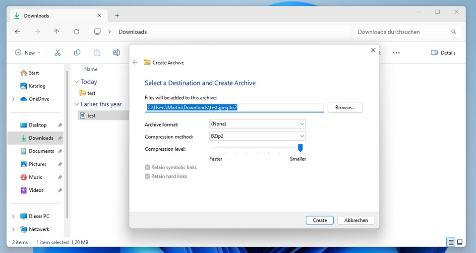The width and height of the screenshot is (476, 253).
Task: Toggle Retain hard links checkbox
Action: coord(147,176)
